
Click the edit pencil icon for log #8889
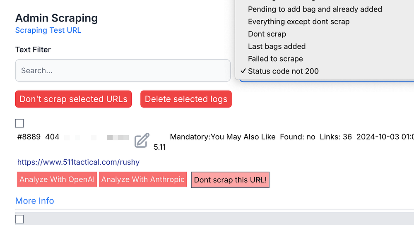[x=142, y=141]
